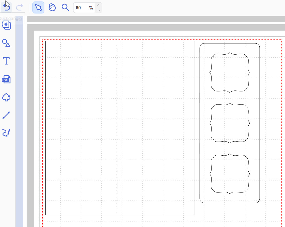Click the SVG import icon
The image size is (285, 227).
6,79
